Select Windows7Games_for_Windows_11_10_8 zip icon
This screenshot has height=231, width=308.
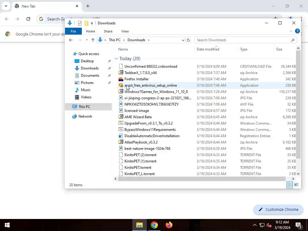pyautogui.click(x=121, y=91)
